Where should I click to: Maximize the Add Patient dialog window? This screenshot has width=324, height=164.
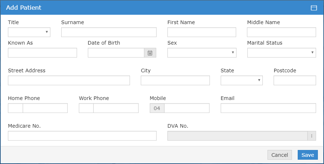pos(314,8)
